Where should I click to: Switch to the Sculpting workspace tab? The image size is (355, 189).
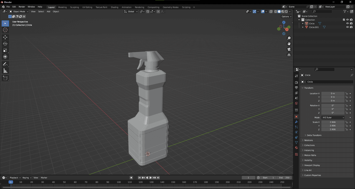click(x=74, y=7)
